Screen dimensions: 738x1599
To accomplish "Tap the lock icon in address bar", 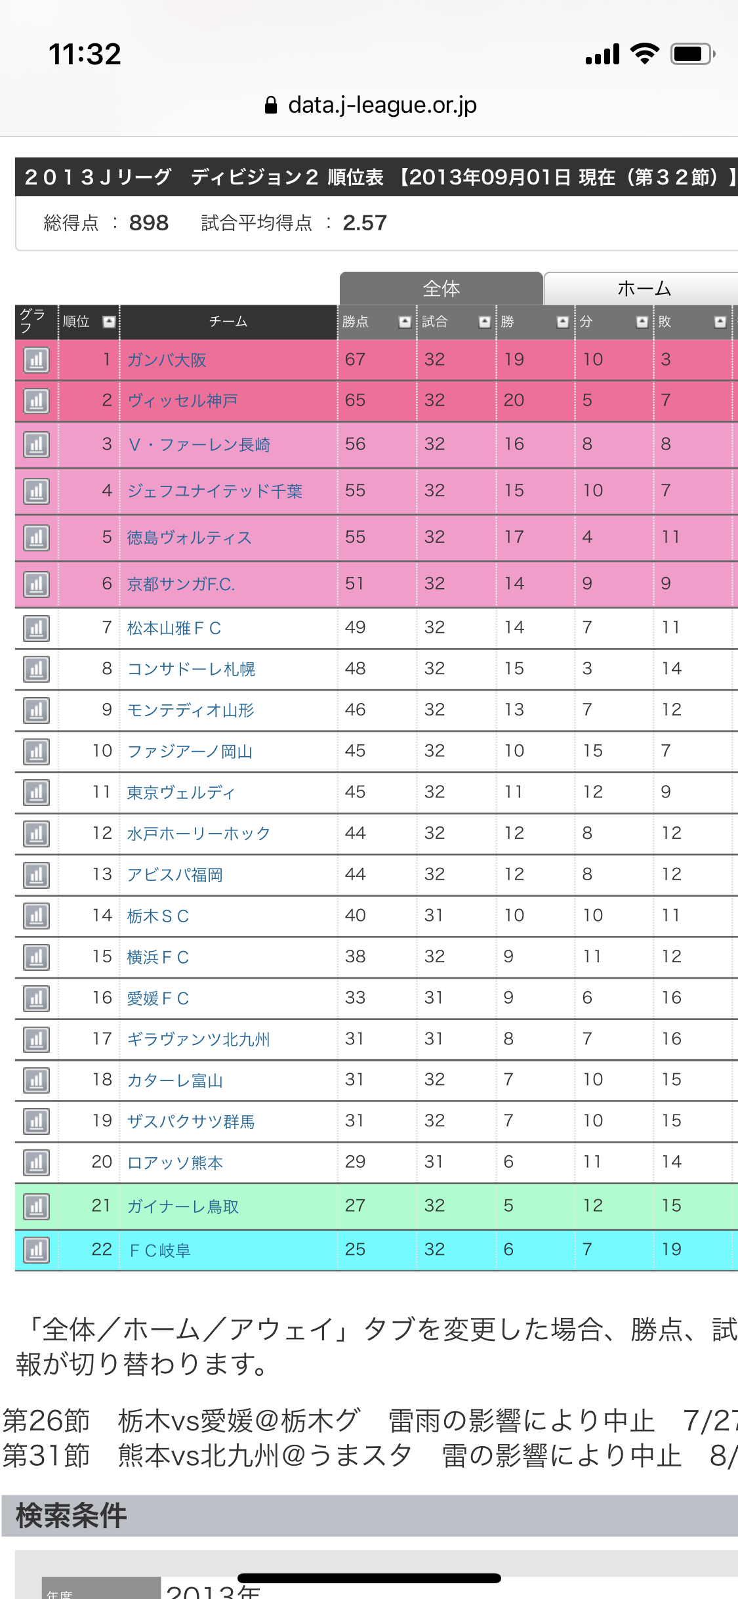I will (271, 105).
